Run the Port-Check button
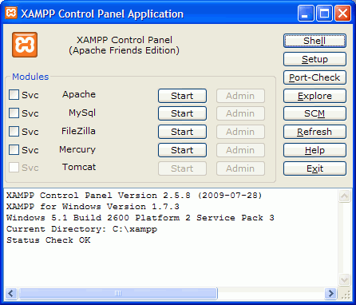The height and width of the screenshot is (305, 356). [x=314, y=77]
